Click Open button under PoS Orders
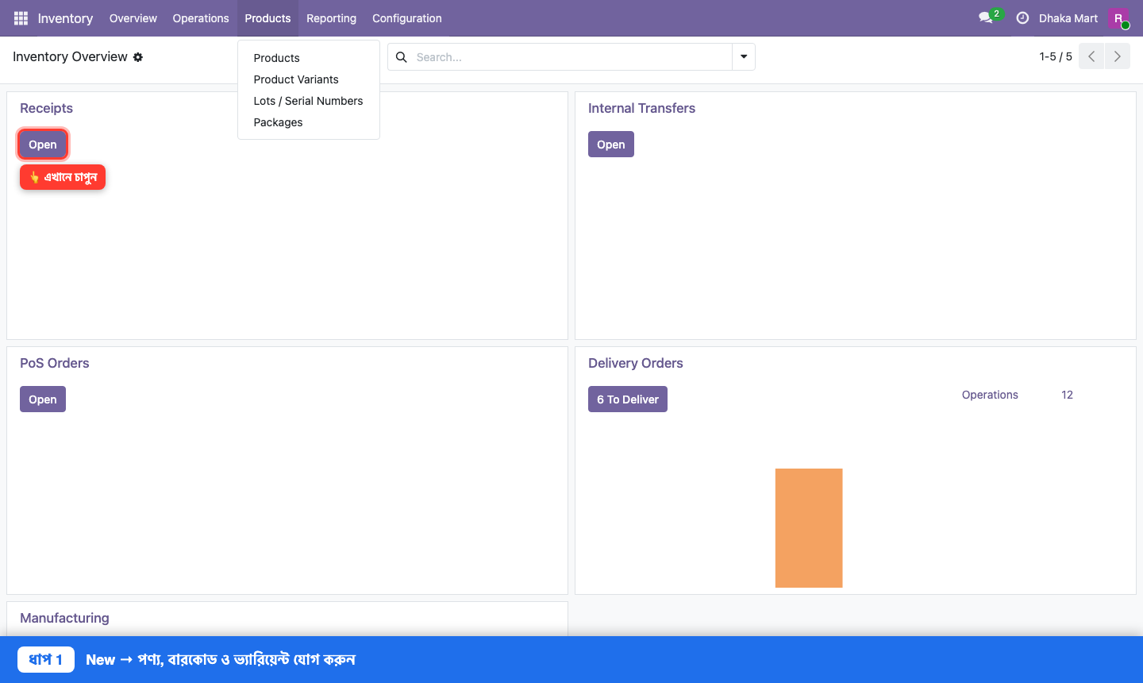Screen dimensions: 1143x683 [43, 399]
